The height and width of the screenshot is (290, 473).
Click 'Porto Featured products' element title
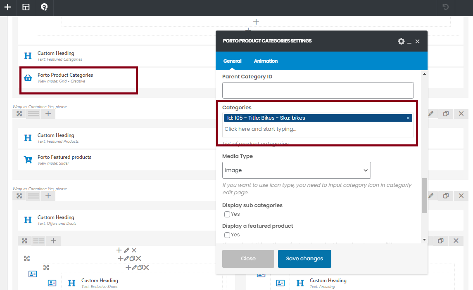pyautogui.click(x=64, y=157)
